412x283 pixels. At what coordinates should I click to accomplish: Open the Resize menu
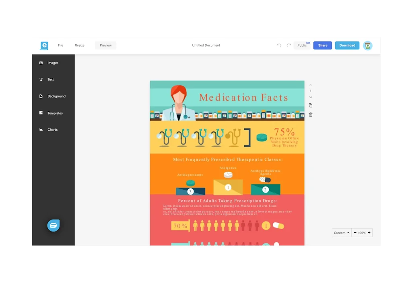pos(79,45)
